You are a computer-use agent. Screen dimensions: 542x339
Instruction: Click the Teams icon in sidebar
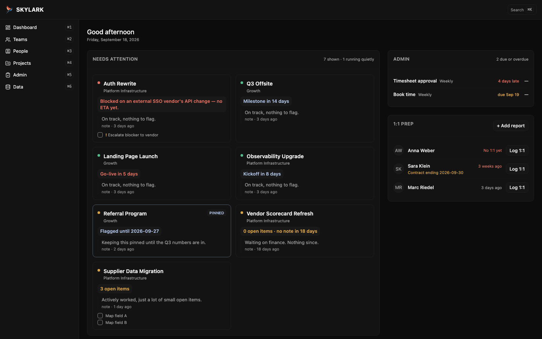[x=8, y=40]
